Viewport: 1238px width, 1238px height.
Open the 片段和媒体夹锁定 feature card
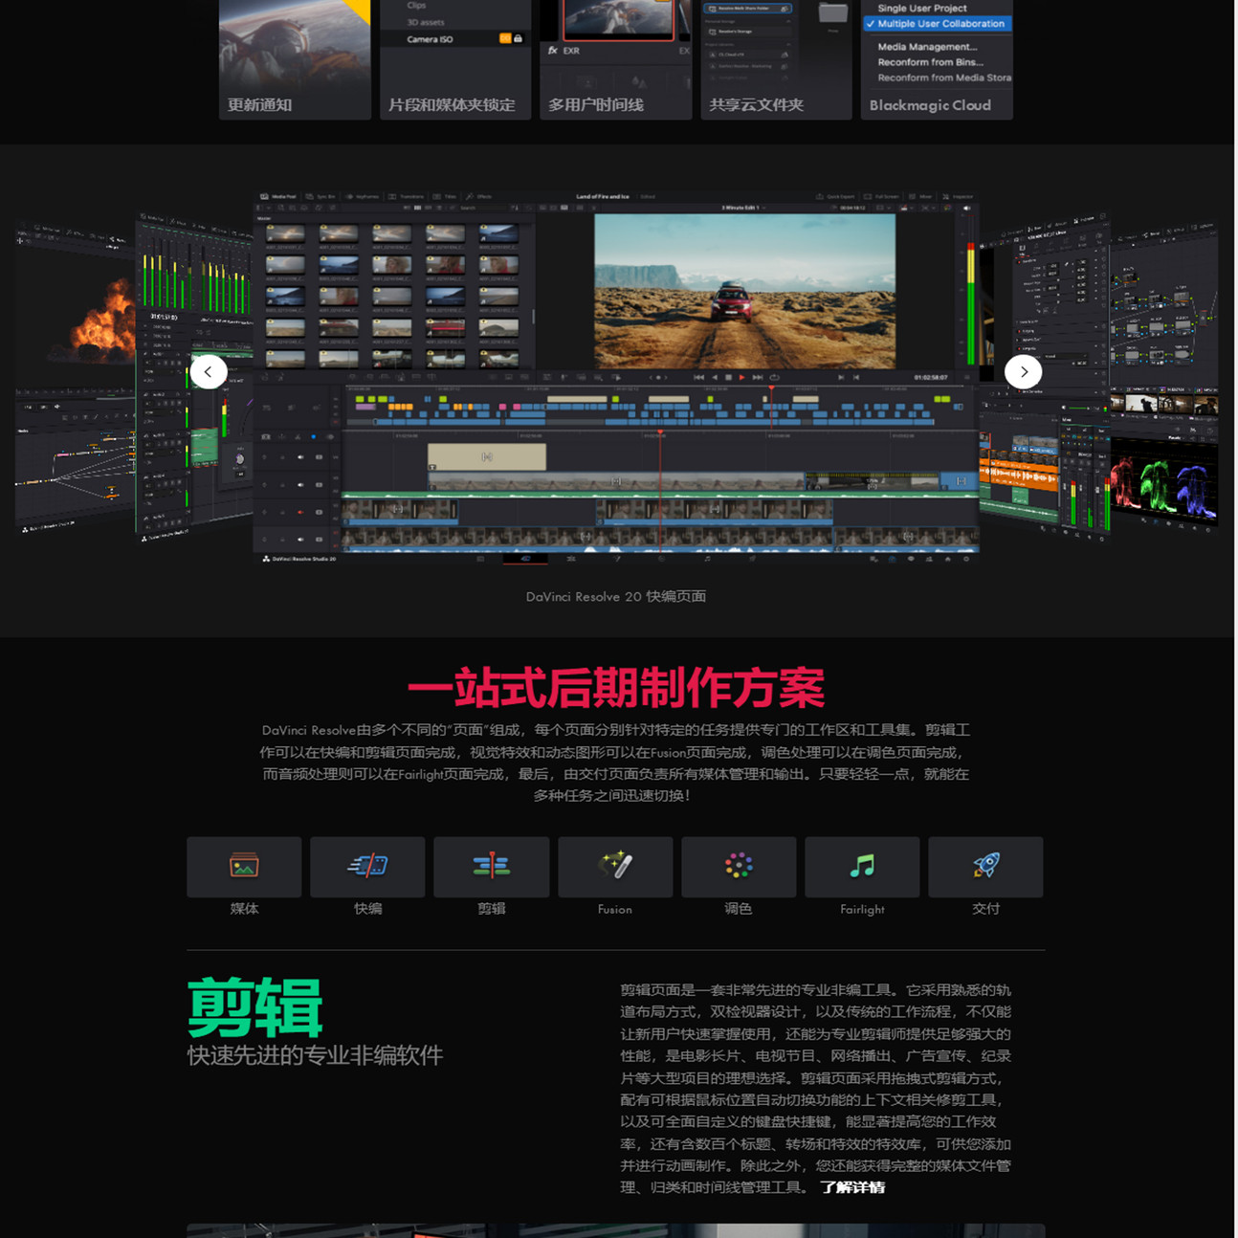tap(455, 59)
